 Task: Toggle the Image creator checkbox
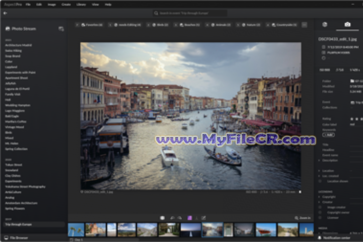click(320, 207)
